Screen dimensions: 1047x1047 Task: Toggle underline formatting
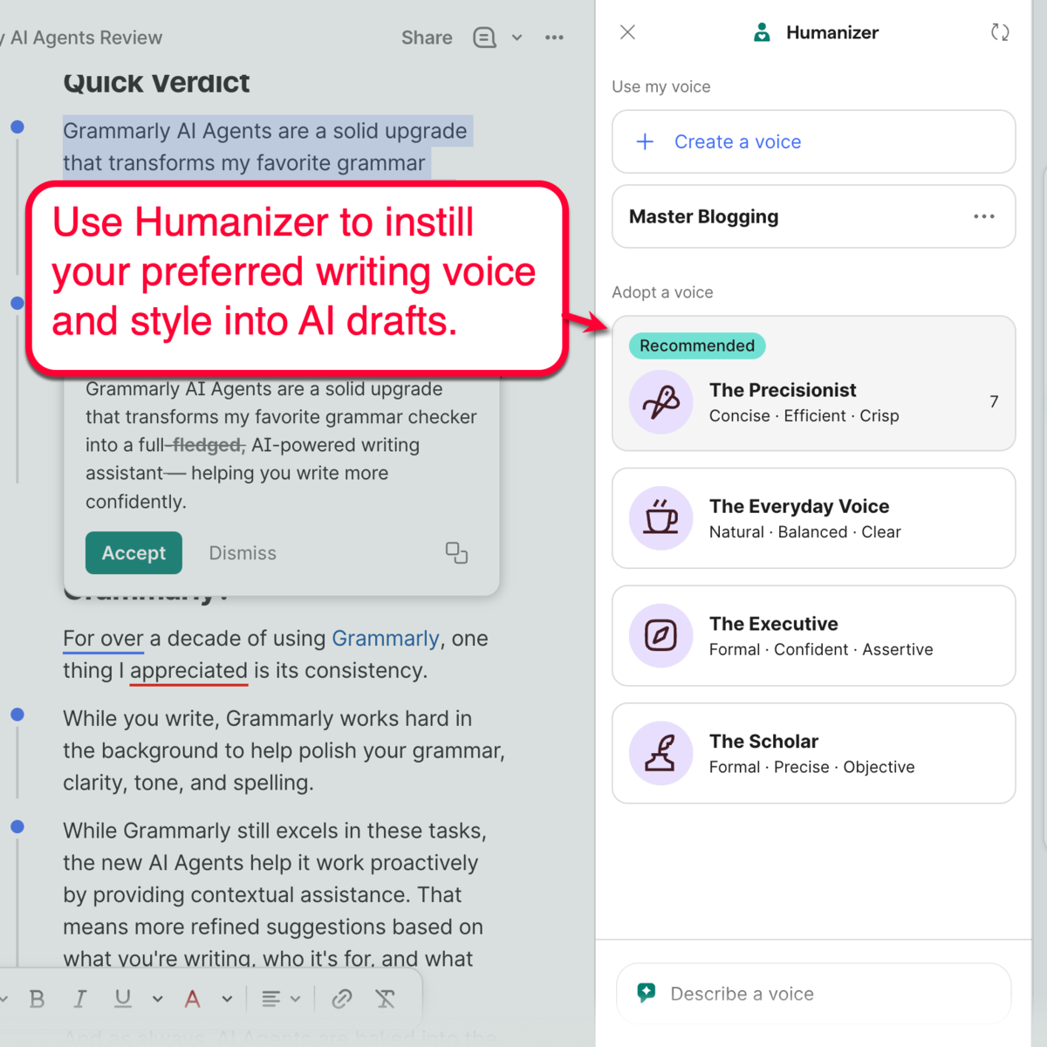click(x=123, y=999)
